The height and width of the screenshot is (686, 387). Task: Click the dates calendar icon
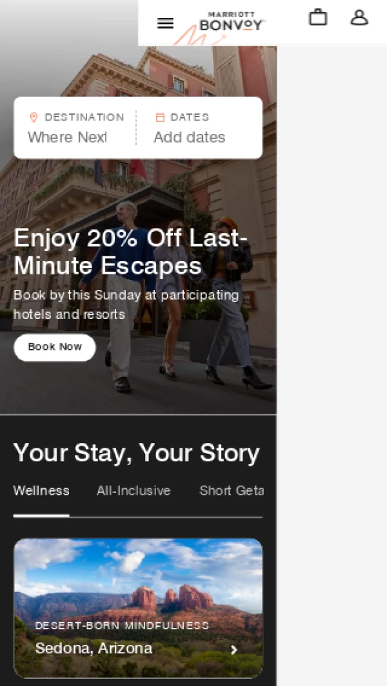tap(161, 117)
